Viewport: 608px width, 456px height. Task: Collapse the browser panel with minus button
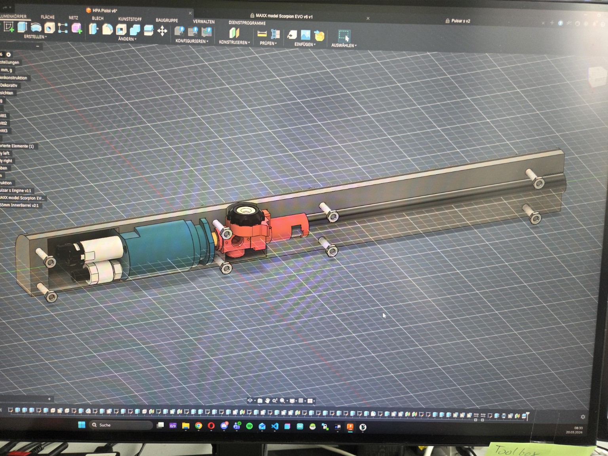pyautogui.click(x=38, y=46)
